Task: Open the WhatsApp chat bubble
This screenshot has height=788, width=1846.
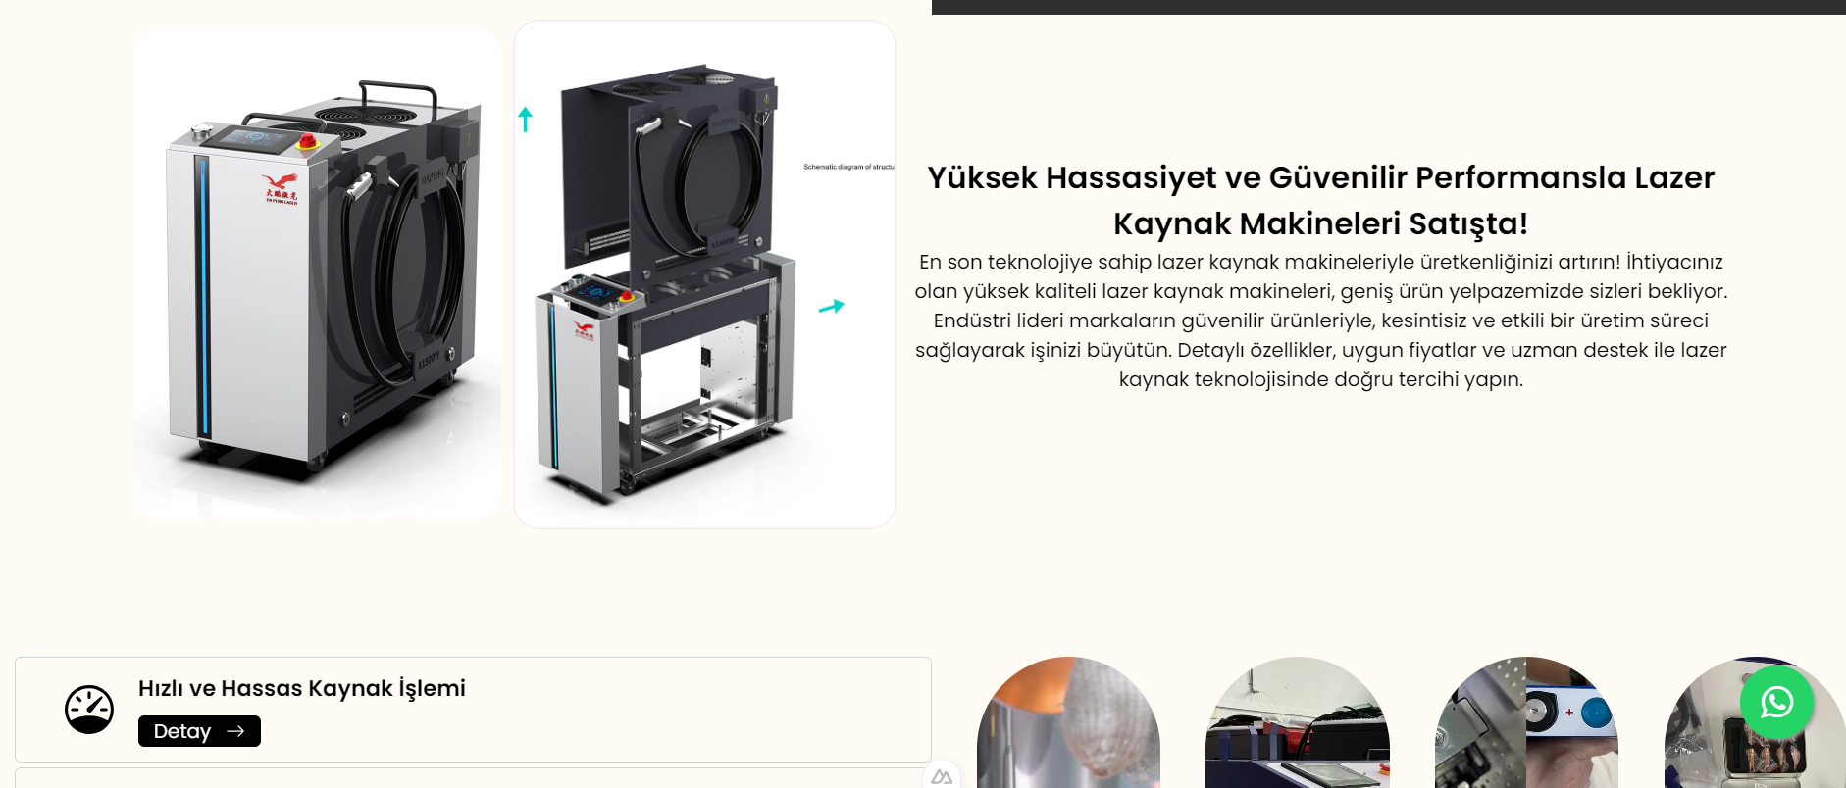Action: 1776,703
